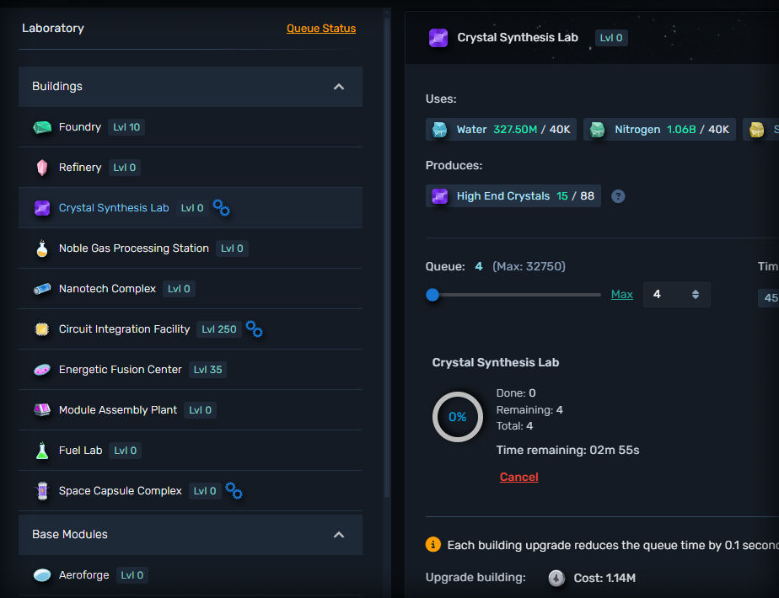Click gears icon beside Circuit Integration Facility

click(254, 329)
